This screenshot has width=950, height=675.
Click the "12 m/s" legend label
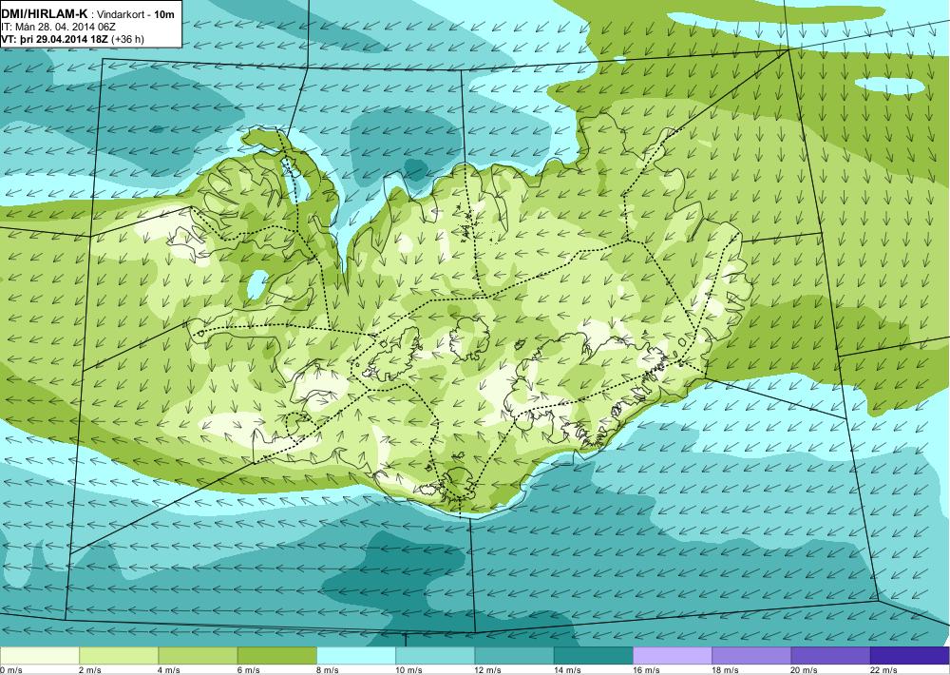coord(488,669)
